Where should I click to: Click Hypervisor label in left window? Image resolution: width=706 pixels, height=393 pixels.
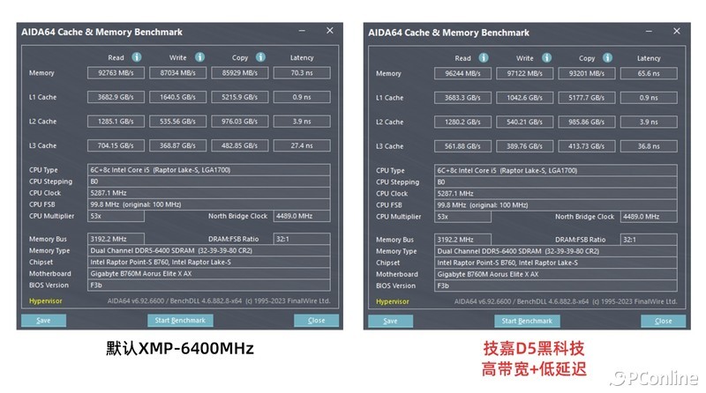point(46,300)
